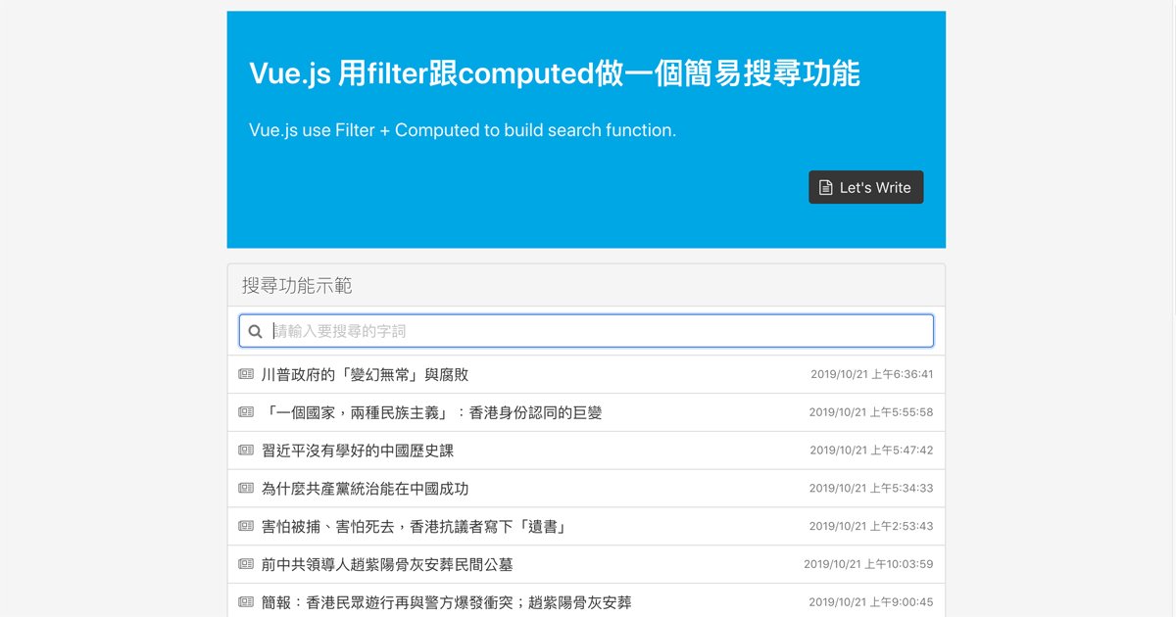Viewport: 1176px width, 617px height.
Task: Click newspaper icon beside 前中共領導人趙紫陽骨灰安葬民間公墓
Action: point(246,564)
